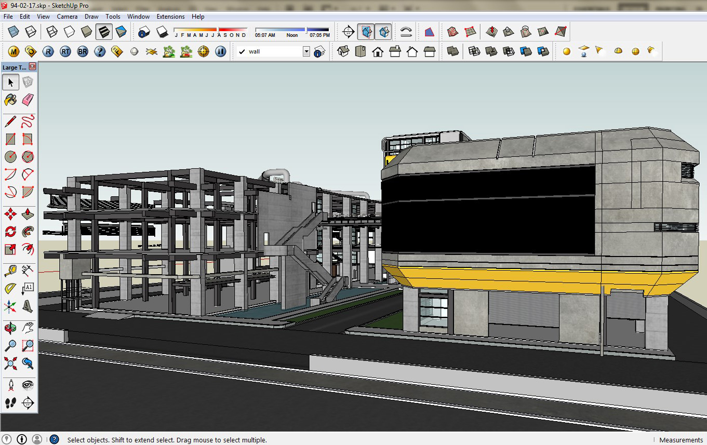
Task: Select the 3D Text tool
Action: tap(28, 306)
